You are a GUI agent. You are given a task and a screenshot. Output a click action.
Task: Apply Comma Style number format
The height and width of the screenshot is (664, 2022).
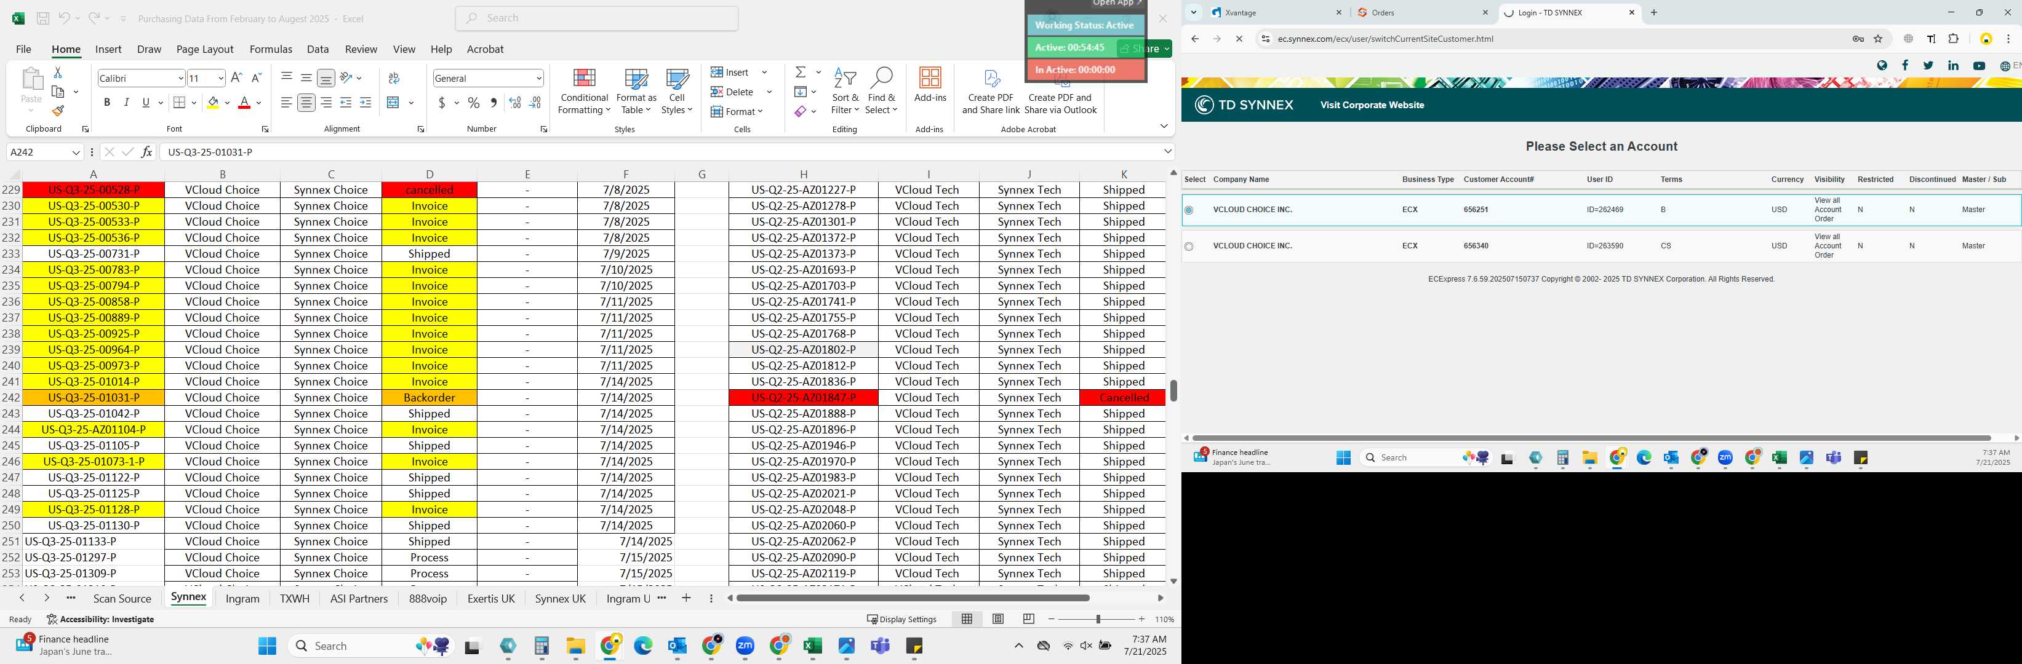click(x=493, y=103)
